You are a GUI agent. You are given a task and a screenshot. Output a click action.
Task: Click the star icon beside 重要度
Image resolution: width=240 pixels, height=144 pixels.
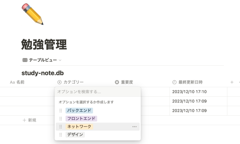tap(117, 82)
